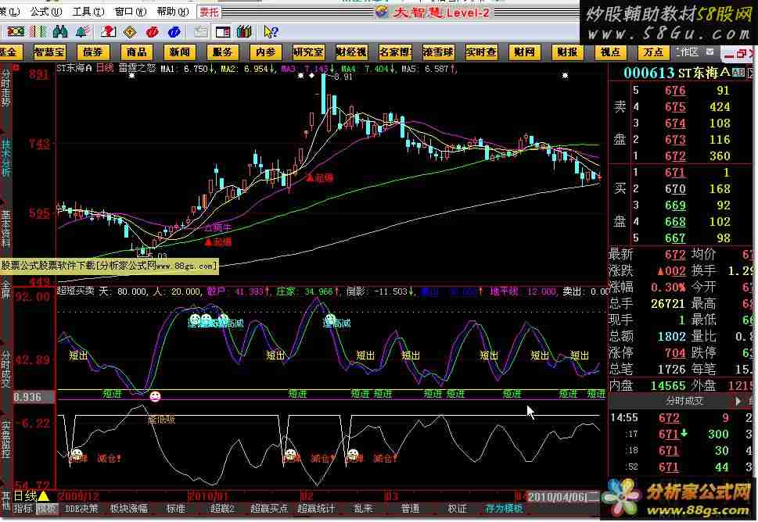
Task: Click the striped bars toolbar icon
Action: (38, 32)
